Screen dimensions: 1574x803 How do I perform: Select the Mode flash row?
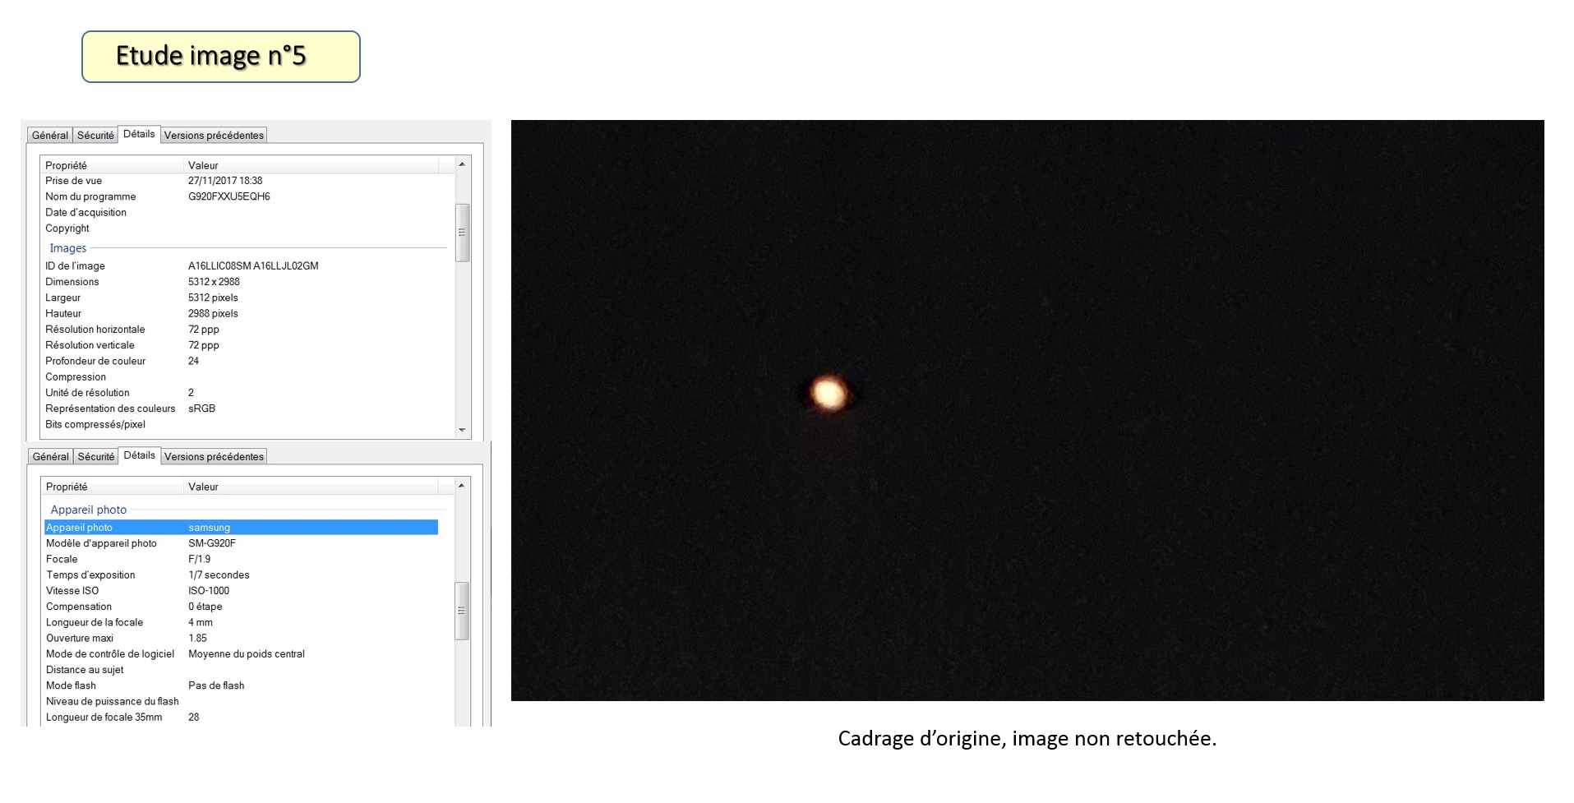[241, 685]
